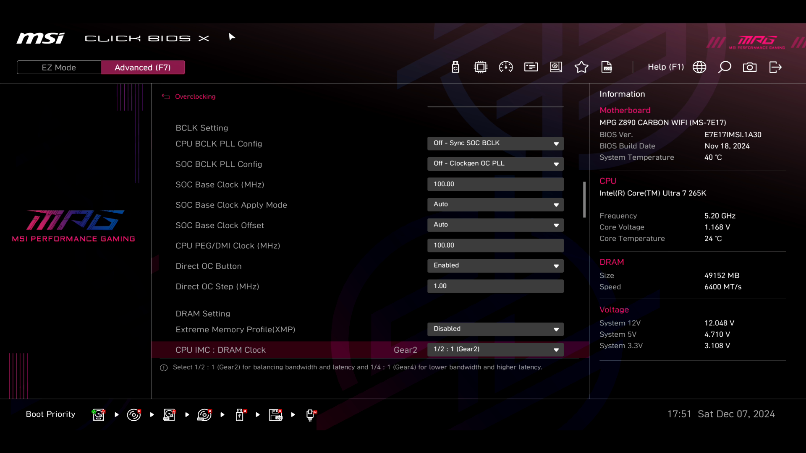Go back via Overclocking breadcrumb link

pyautogui.click(x=195, y=96)
